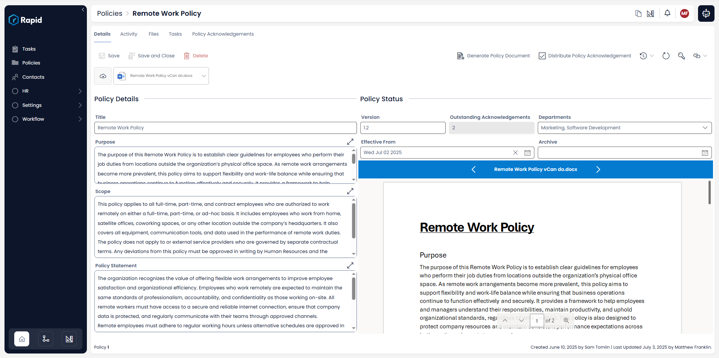Switch to the Details tab
The height and width of the screenshot is (358, 719).
pos(102,34)
